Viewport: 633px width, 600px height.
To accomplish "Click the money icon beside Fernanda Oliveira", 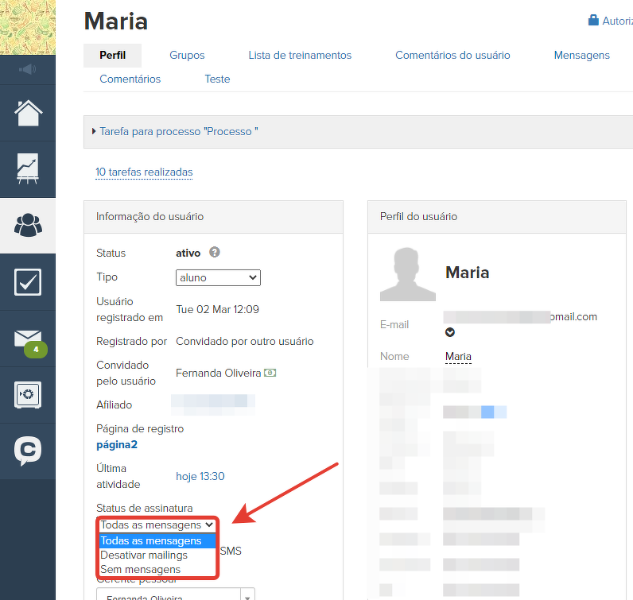I will (270, 373).
